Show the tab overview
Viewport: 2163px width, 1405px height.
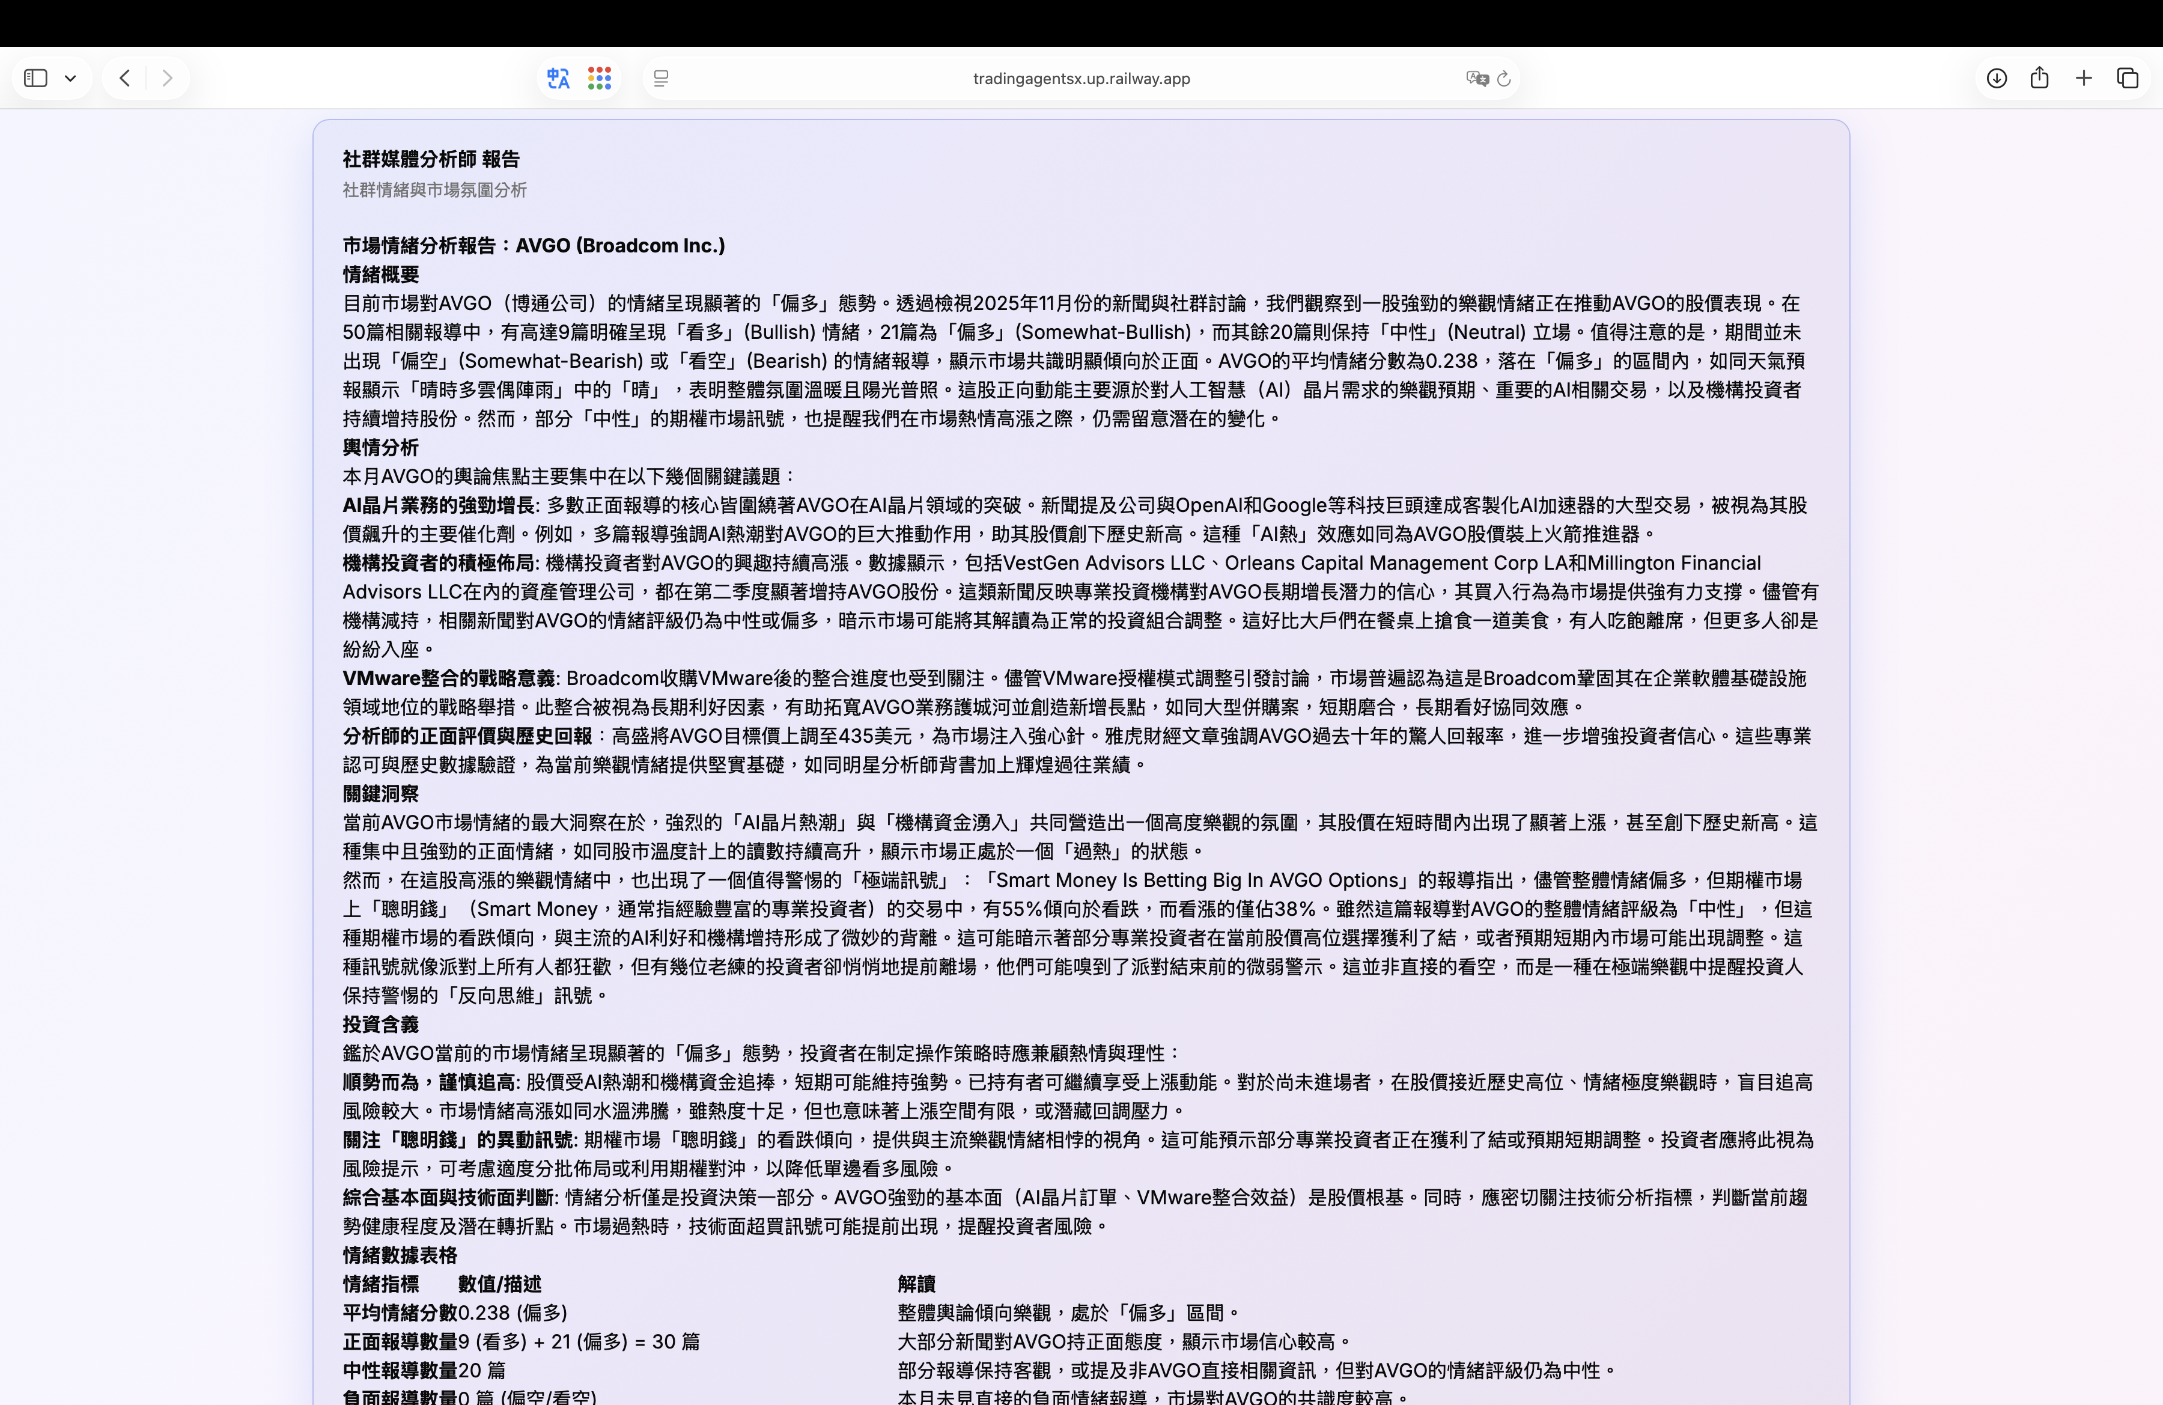2128,78
